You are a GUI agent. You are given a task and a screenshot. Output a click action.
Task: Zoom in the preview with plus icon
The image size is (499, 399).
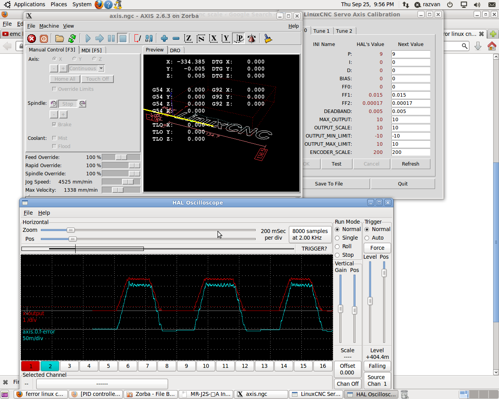pos(165,39)
